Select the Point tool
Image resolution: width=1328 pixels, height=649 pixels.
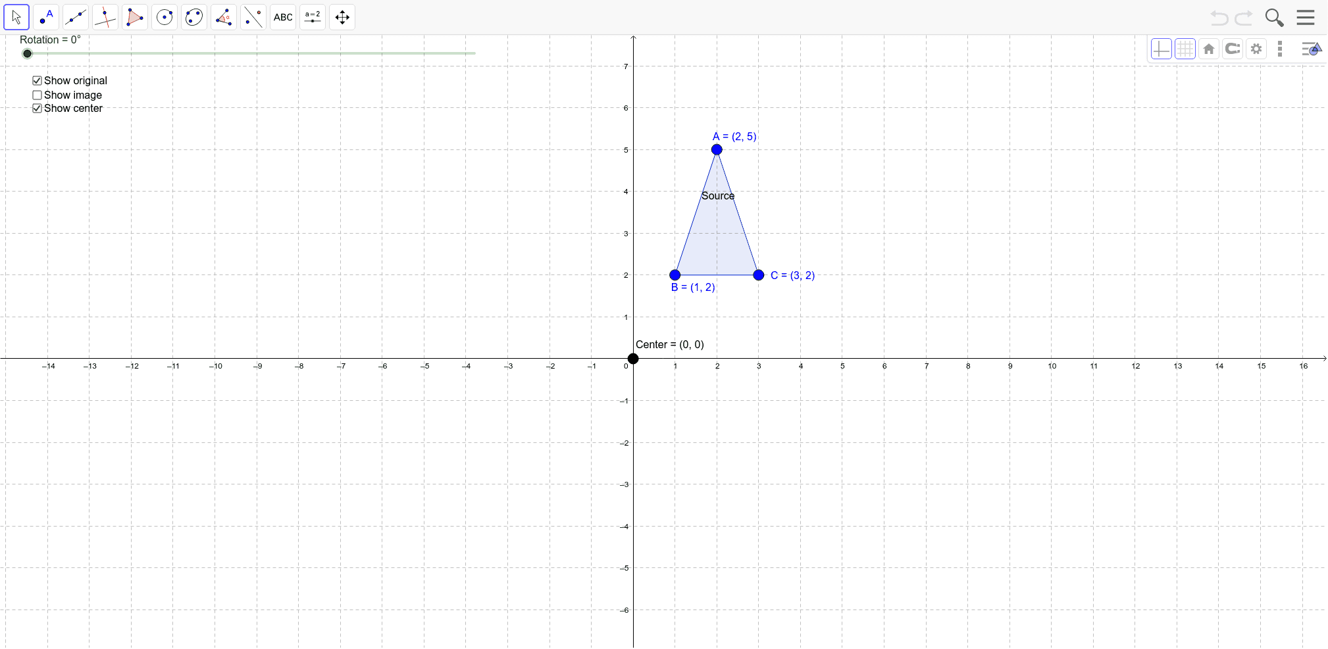click(46, 17)
